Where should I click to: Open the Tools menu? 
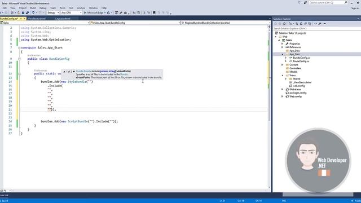tap(63, 8)
